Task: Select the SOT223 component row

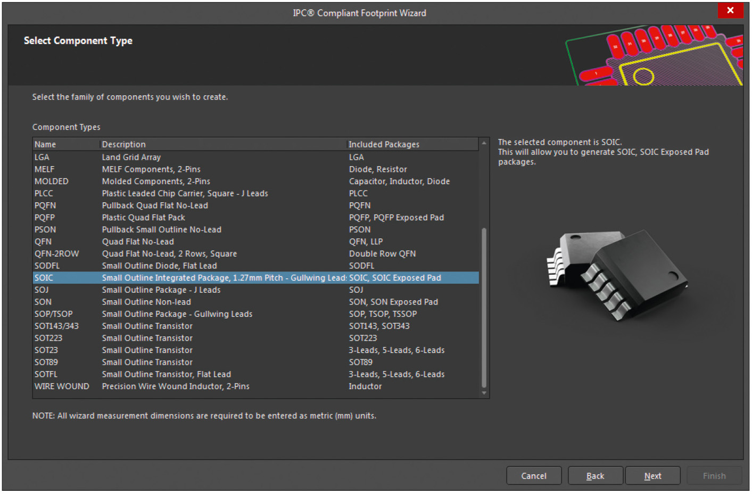Action: point(255,338)
